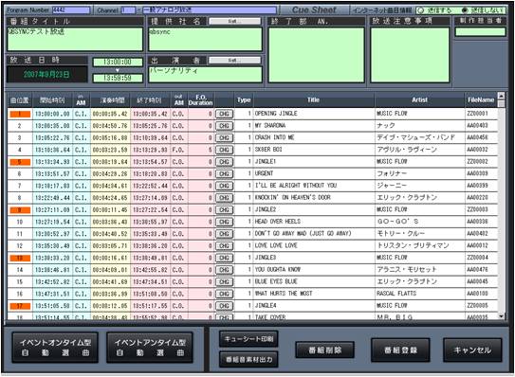Select the start time 13:00:35.00 on the MY SHARONA row
Image resolution: width=515 pixels, height=377 pixels.
tap(52, 126)
